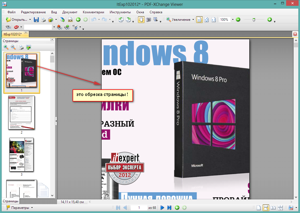Image resolution: width=300 pixels, height=213 pixels.
Task: Open the zoom percentage dropdown
Action: coord(233,19)
